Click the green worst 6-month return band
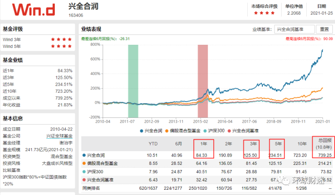This screenshot has width=335, height=195. 133,81
